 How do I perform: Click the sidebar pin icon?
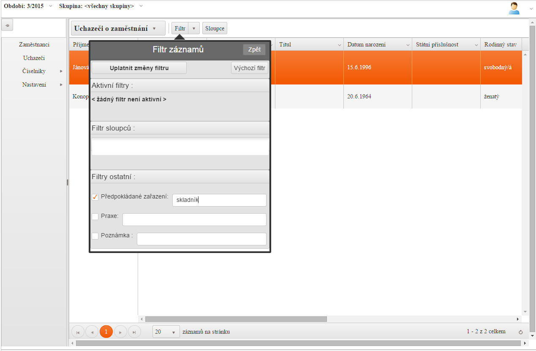[x=7, y=25]
